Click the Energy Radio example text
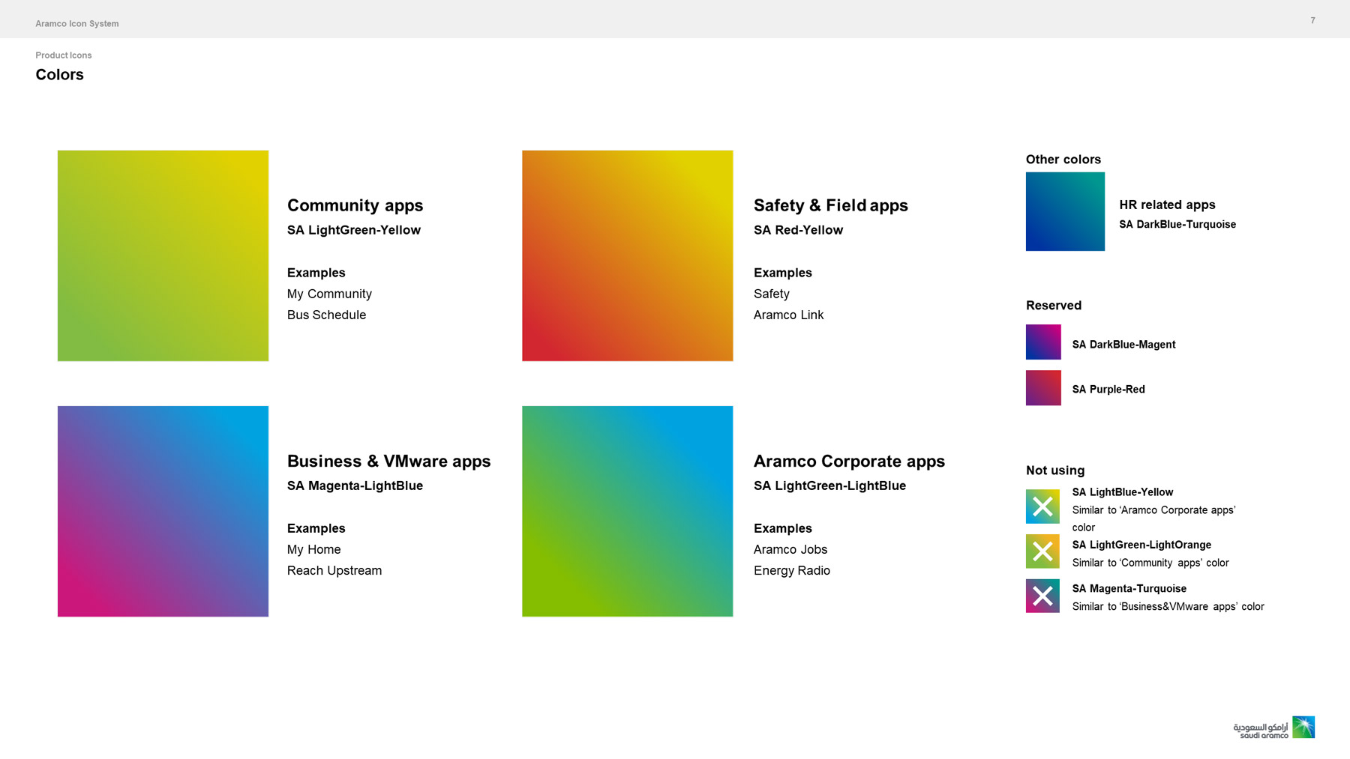Viewport: 1350px width, 759px height. pos(791,571)
